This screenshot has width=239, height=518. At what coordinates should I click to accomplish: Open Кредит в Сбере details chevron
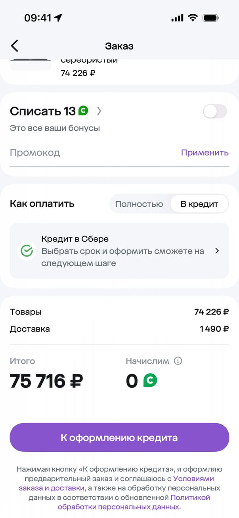[x=217, y=251]
